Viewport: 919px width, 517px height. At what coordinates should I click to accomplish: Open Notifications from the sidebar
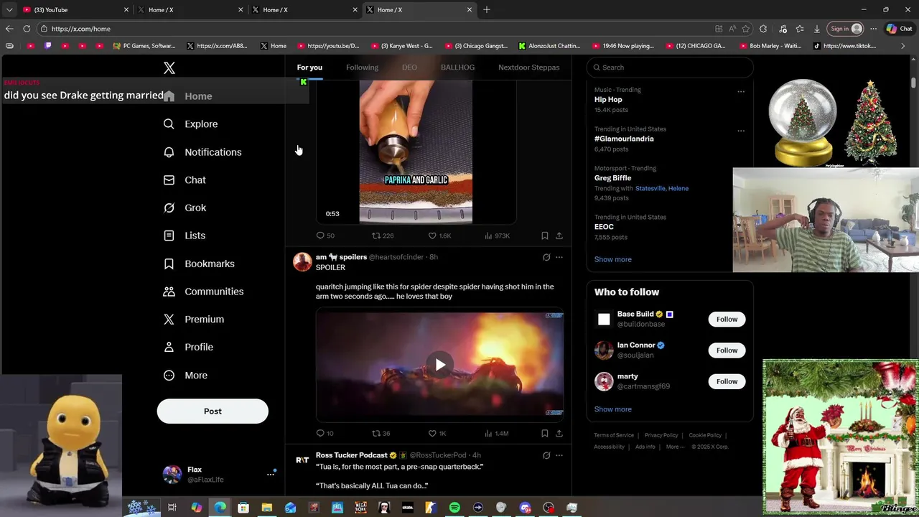coord(202,152)
